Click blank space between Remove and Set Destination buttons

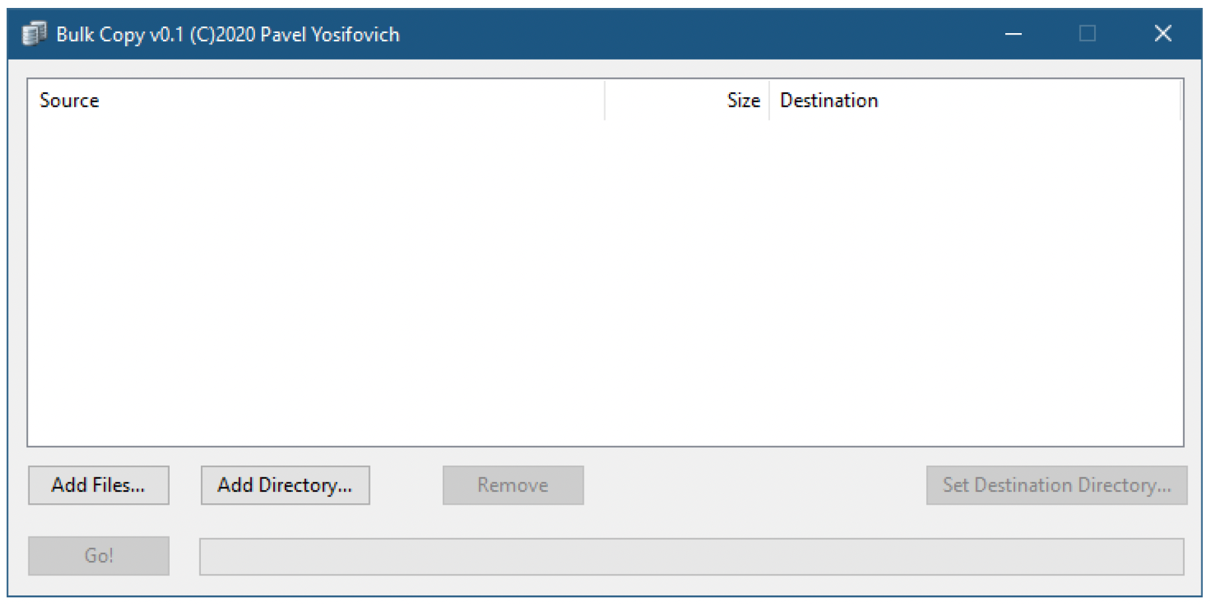pos(755,485)
